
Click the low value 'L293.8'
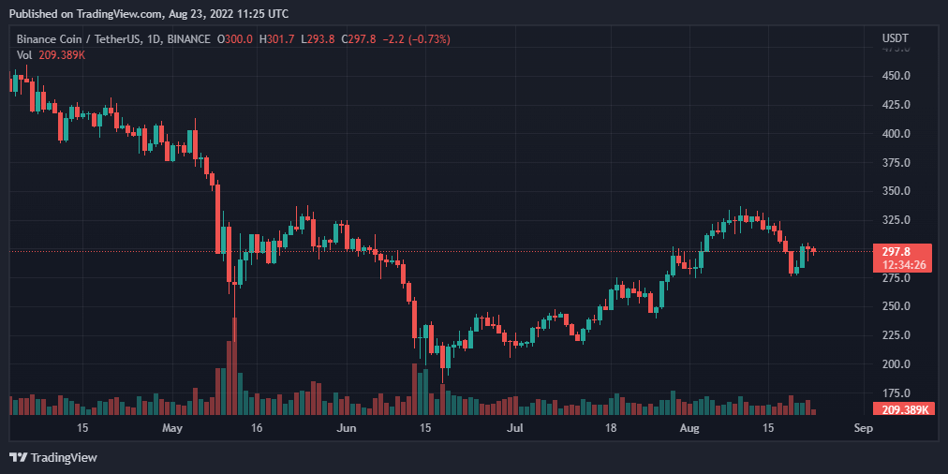coord(318,39)
